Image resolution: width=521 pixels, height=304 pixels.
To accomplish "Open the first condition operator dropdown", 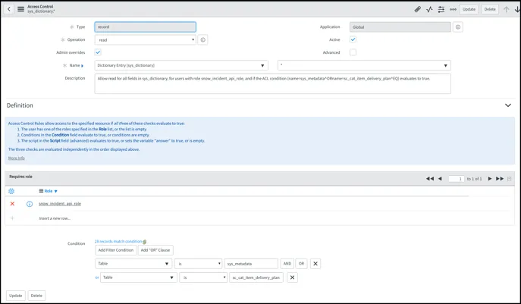I will pos(198,264).
